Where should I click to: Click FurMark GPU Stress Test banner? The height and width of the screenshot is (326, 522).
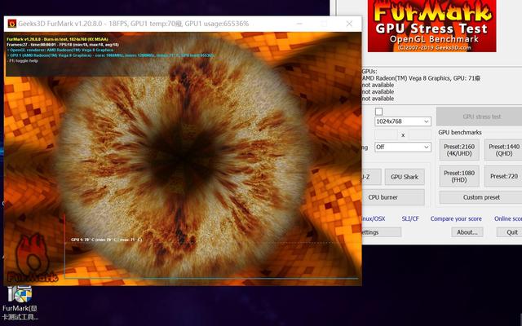[431, 26]
